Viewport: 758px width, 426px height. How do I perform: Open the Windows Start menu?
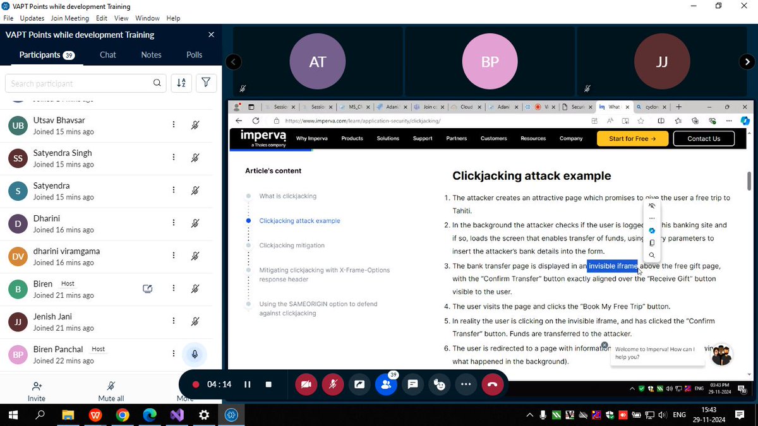(x=13, y=415)
